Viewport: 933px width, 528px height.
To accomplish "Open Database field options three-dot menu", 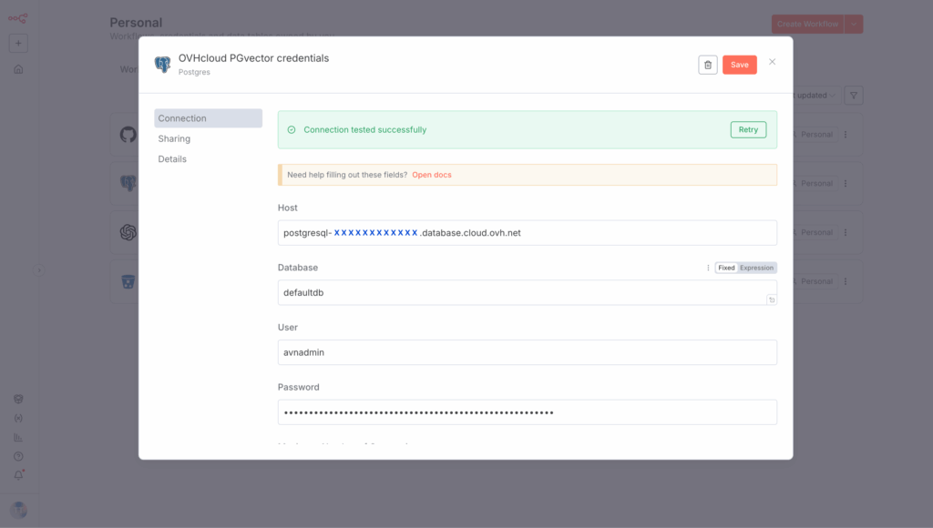I will click(708, 268).
